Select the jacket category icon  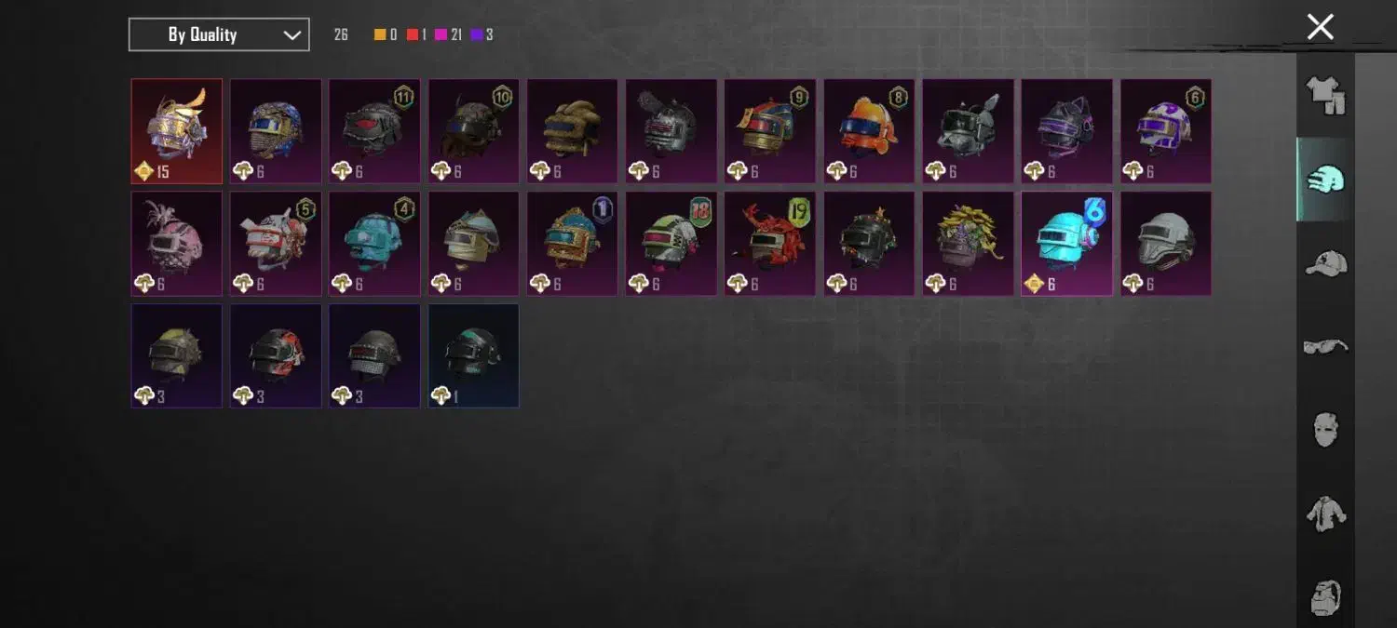[1325, 513]
